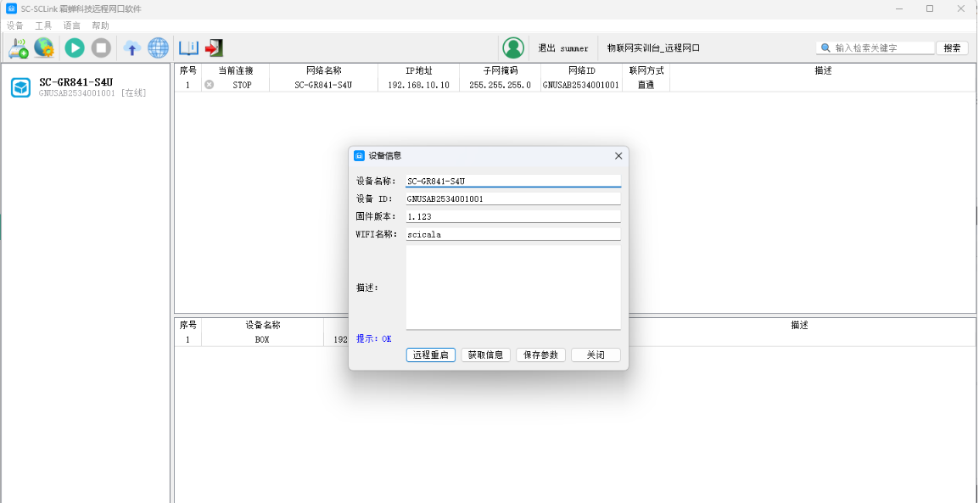
Task: Click the 获取信息 button
Action: coord(486,355)
